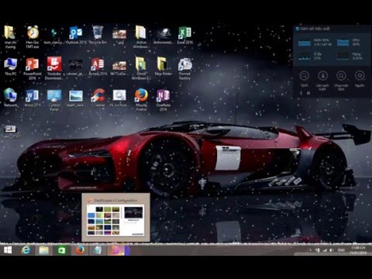This screenshot has height=279, width=372.
Task: Launch PowerPoint 2016 shortcut
Action: (x=32, y=68)
